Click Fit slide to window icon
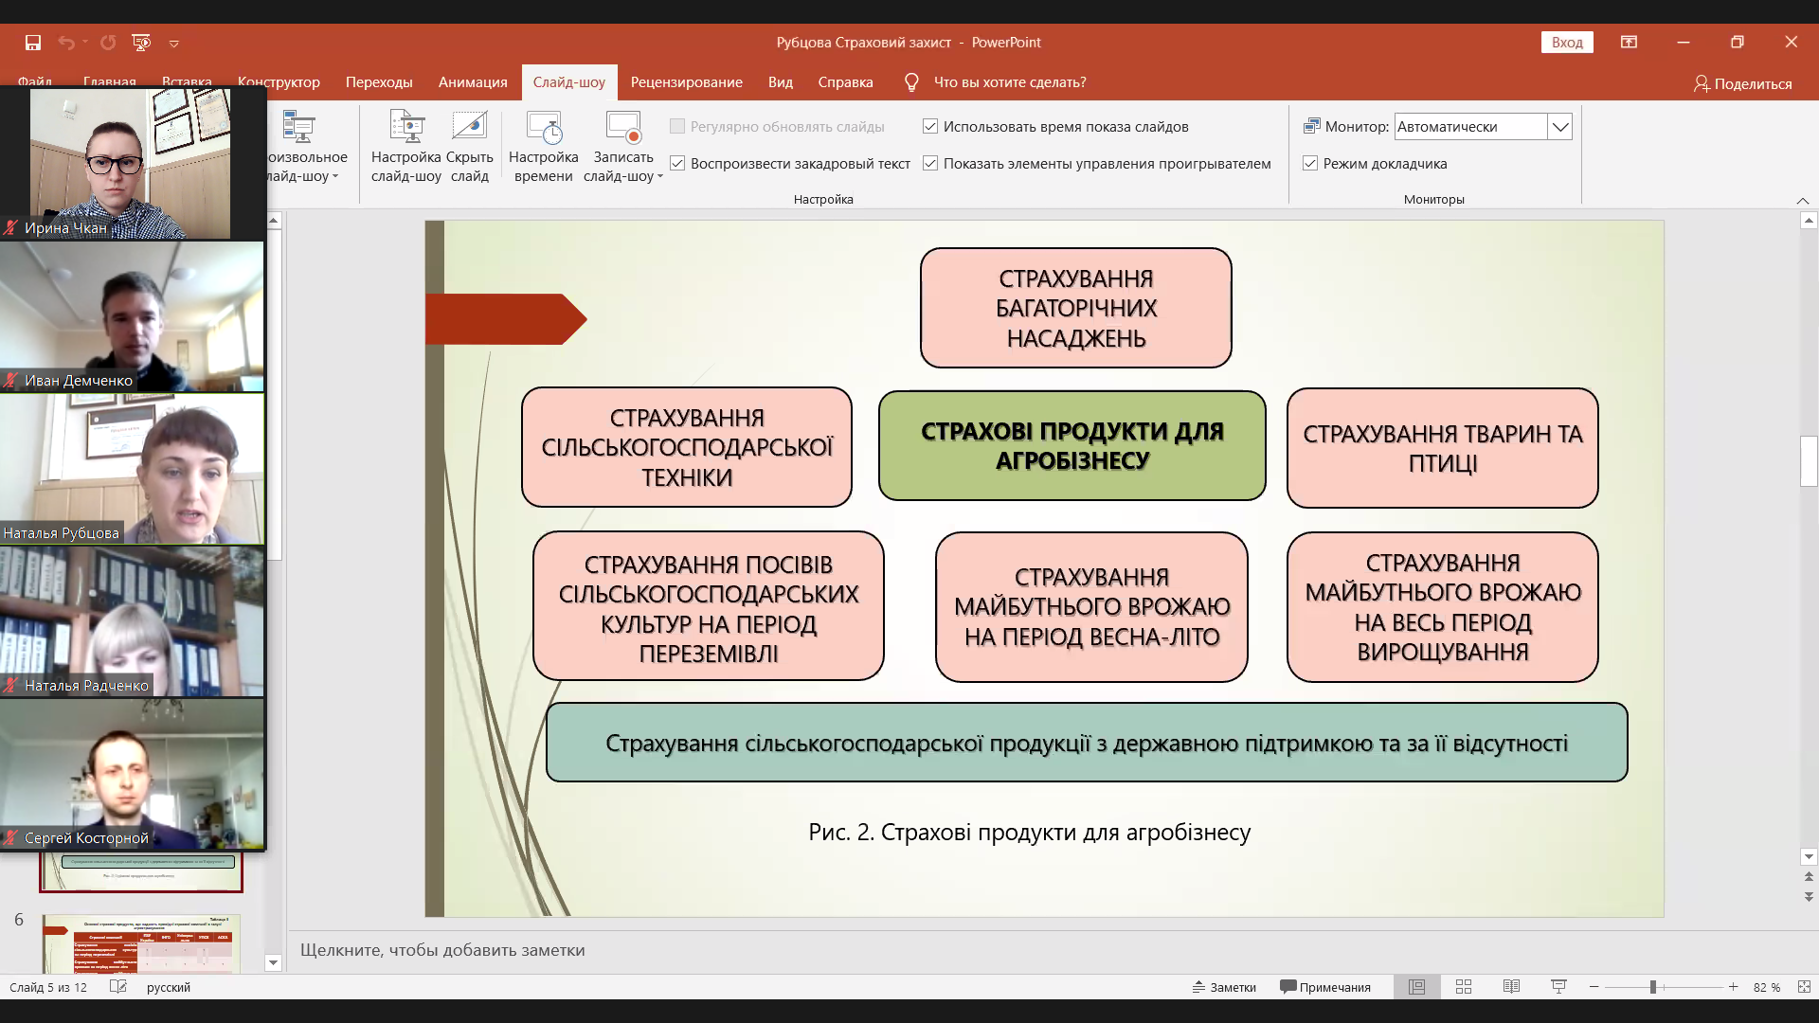Screen dimensions: 1819x1023 tap(1804, 987)
